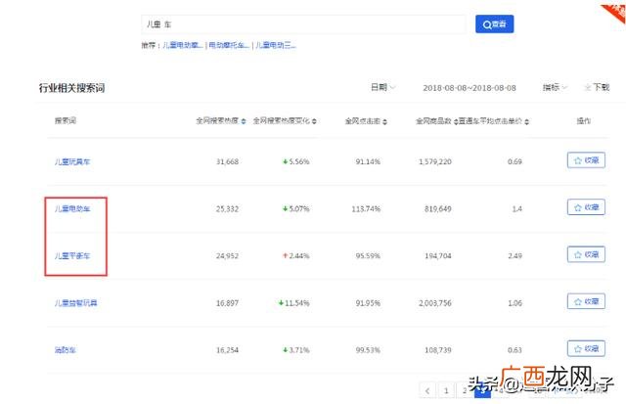The image size is (626, 404).
Task: Click heat change value 5.56%
Action: pyautogui.click(x=299, y=161)
